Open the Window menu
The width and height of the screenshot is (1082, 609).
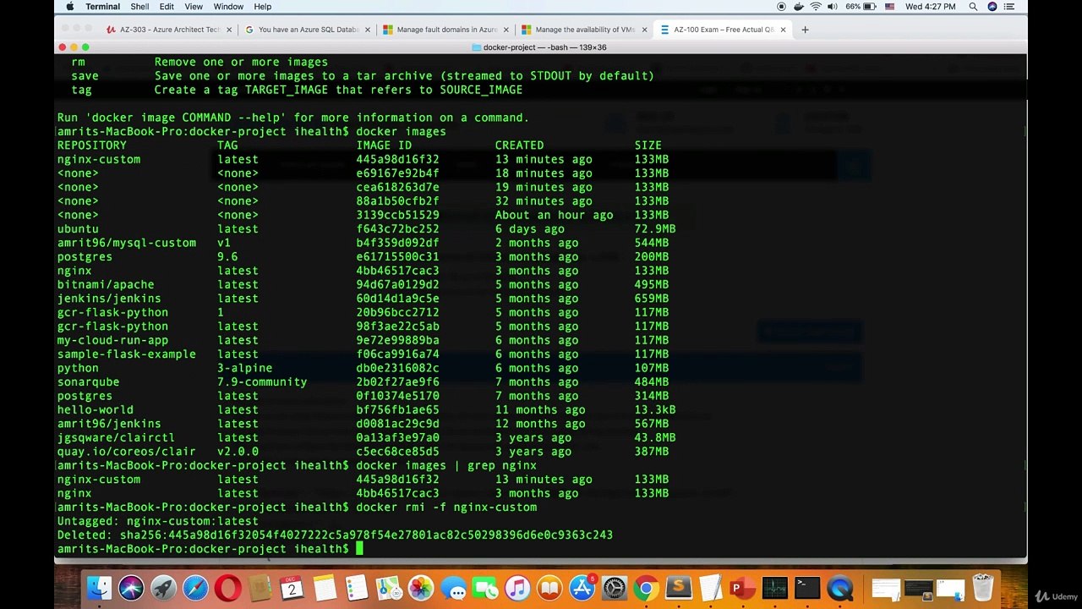pos(228,7)
